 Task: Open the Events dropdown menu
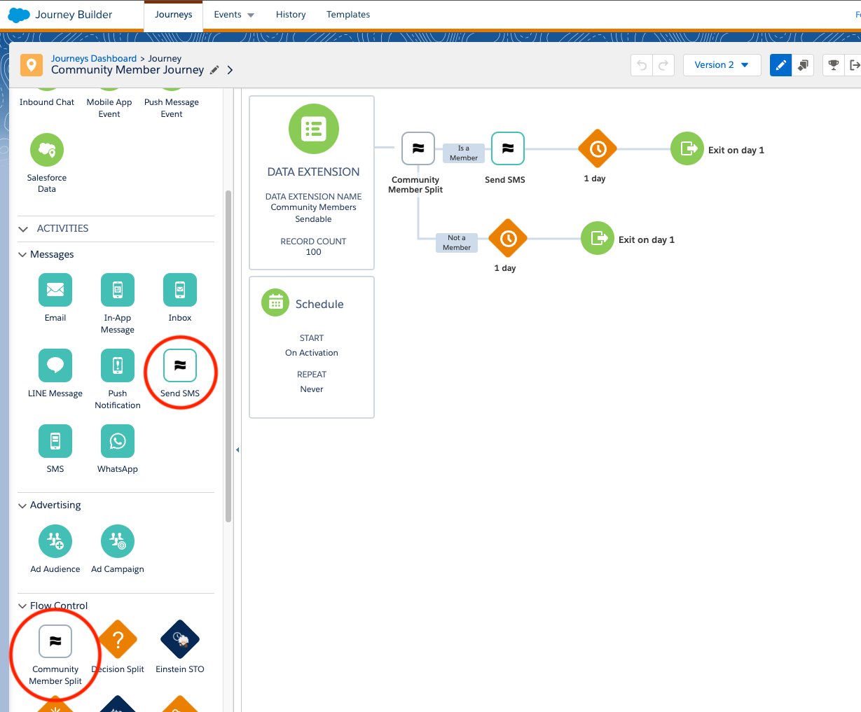point(234,15)
